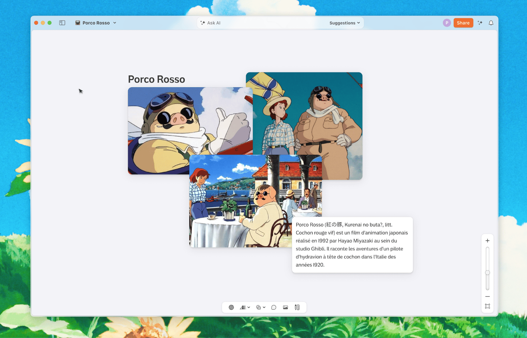This screenshot has height=338, width=527.
Task: Toggle the sidebar panel icon
Action: click(x=62, y=23)
